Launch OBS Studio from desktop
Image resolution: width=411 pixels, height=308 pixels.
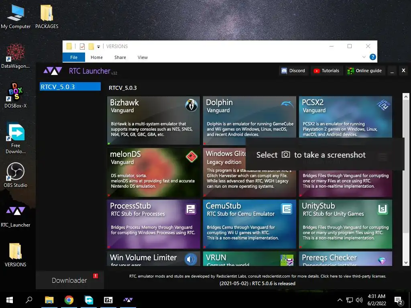16,175
